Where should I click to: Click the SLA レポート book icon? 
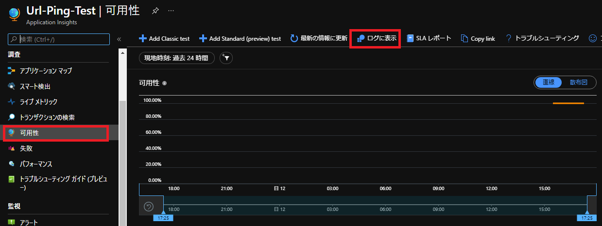click(410, 38)
